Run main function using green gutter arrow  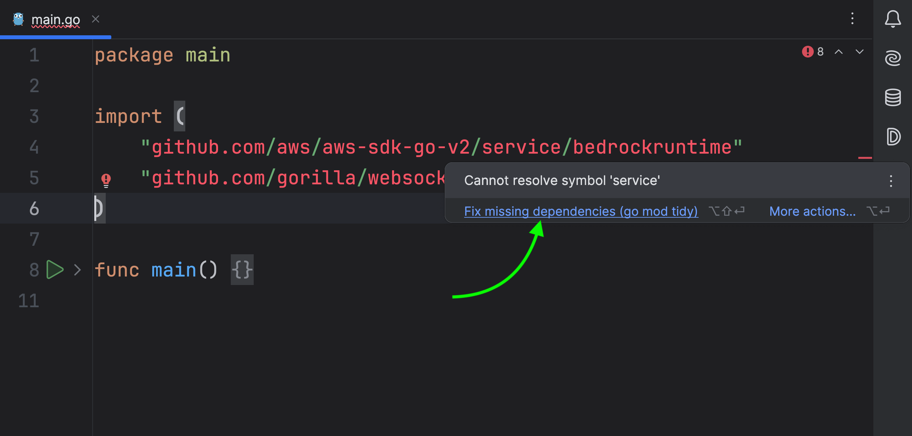(55, 270)
